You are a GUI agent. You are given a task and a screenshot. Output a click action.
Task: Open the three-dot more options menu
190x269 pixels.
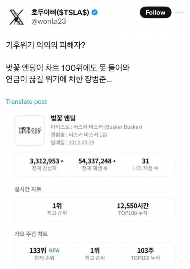pos(180,13)
